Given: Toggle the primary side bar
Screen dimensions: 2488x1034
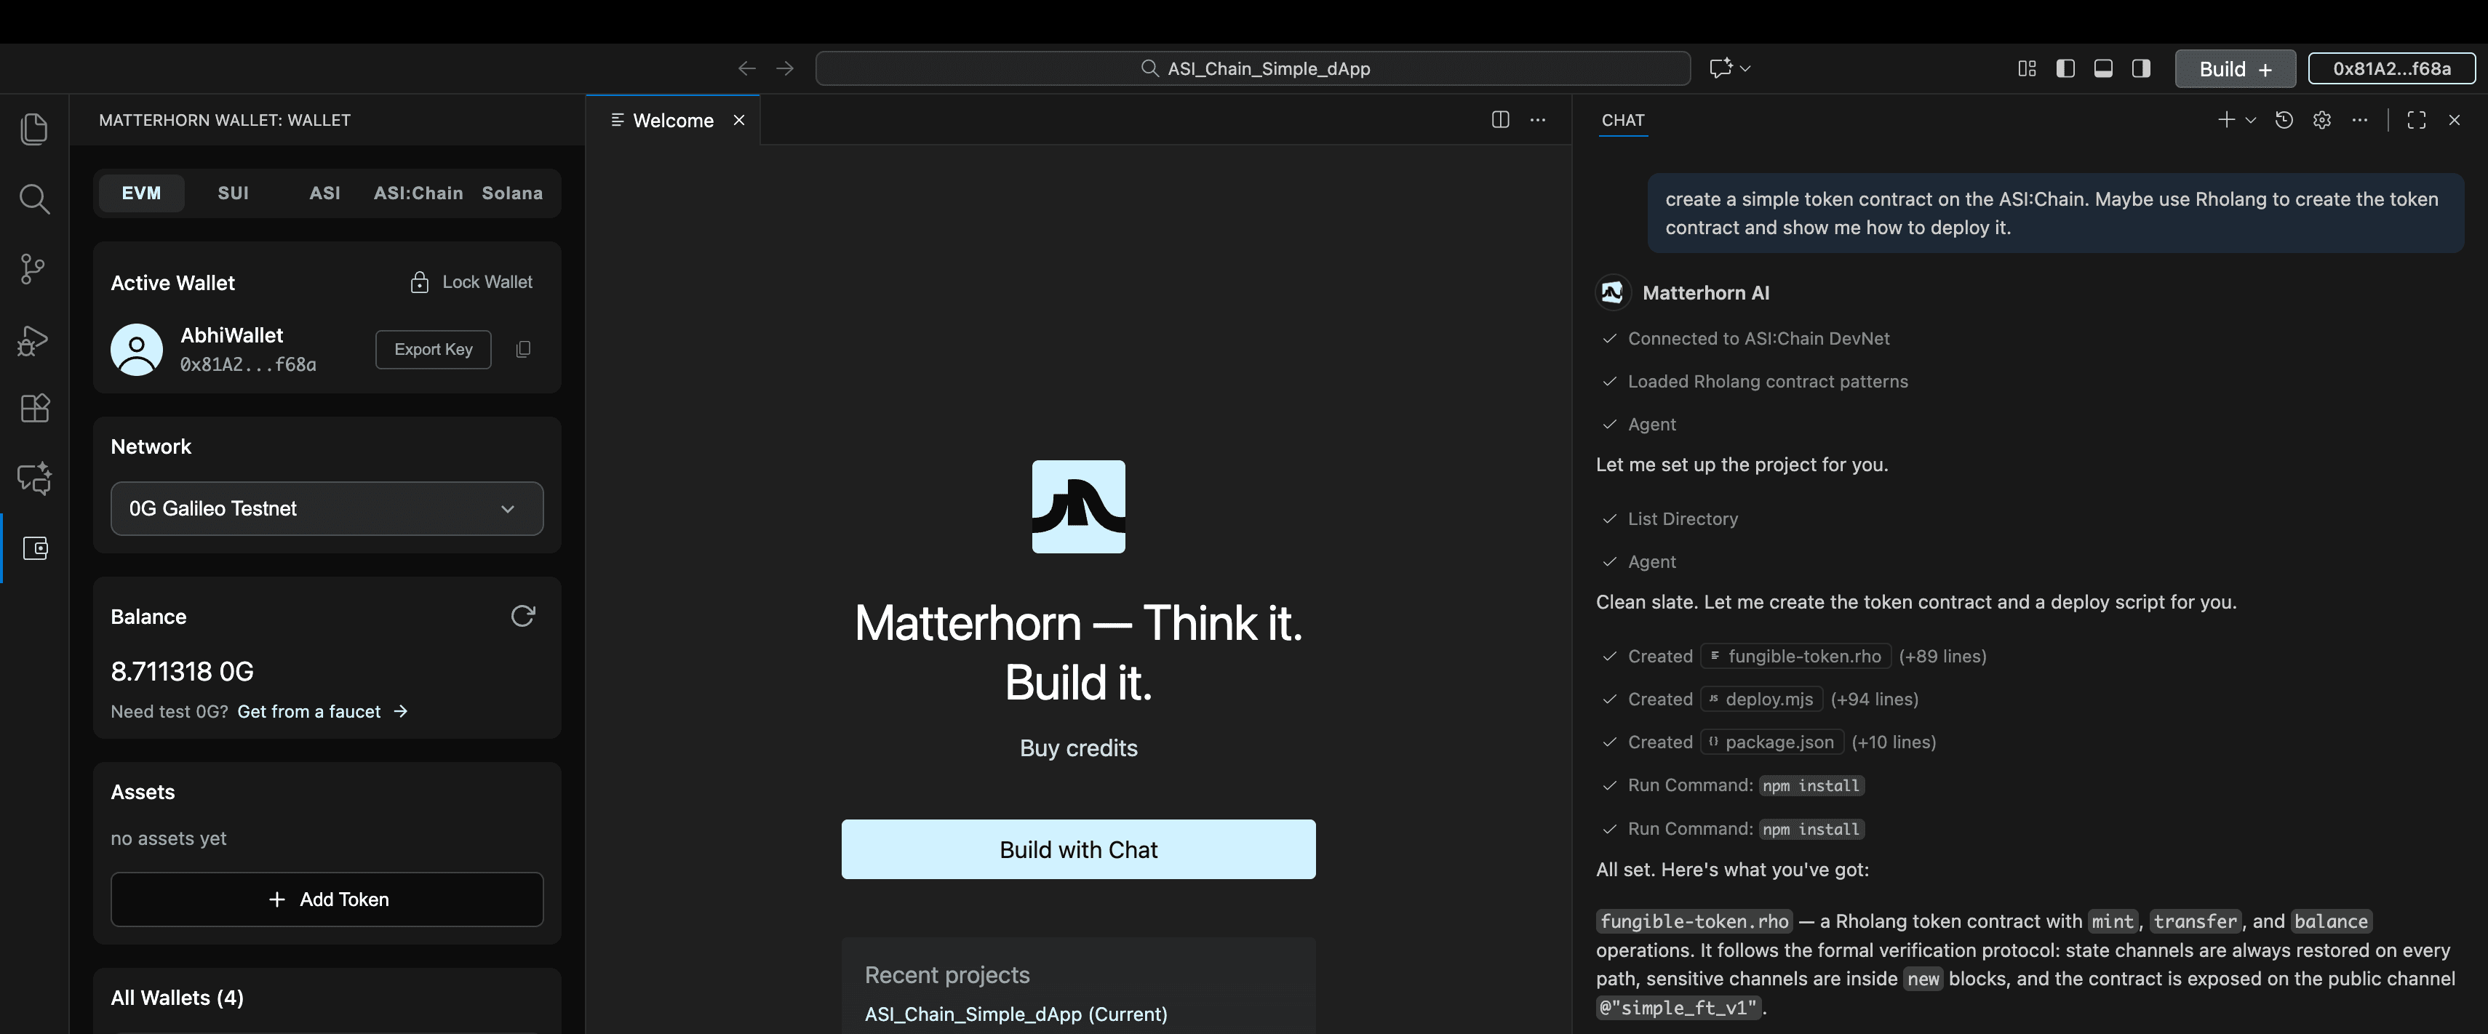Looking at the screenshot, I should click(2065, 68).
